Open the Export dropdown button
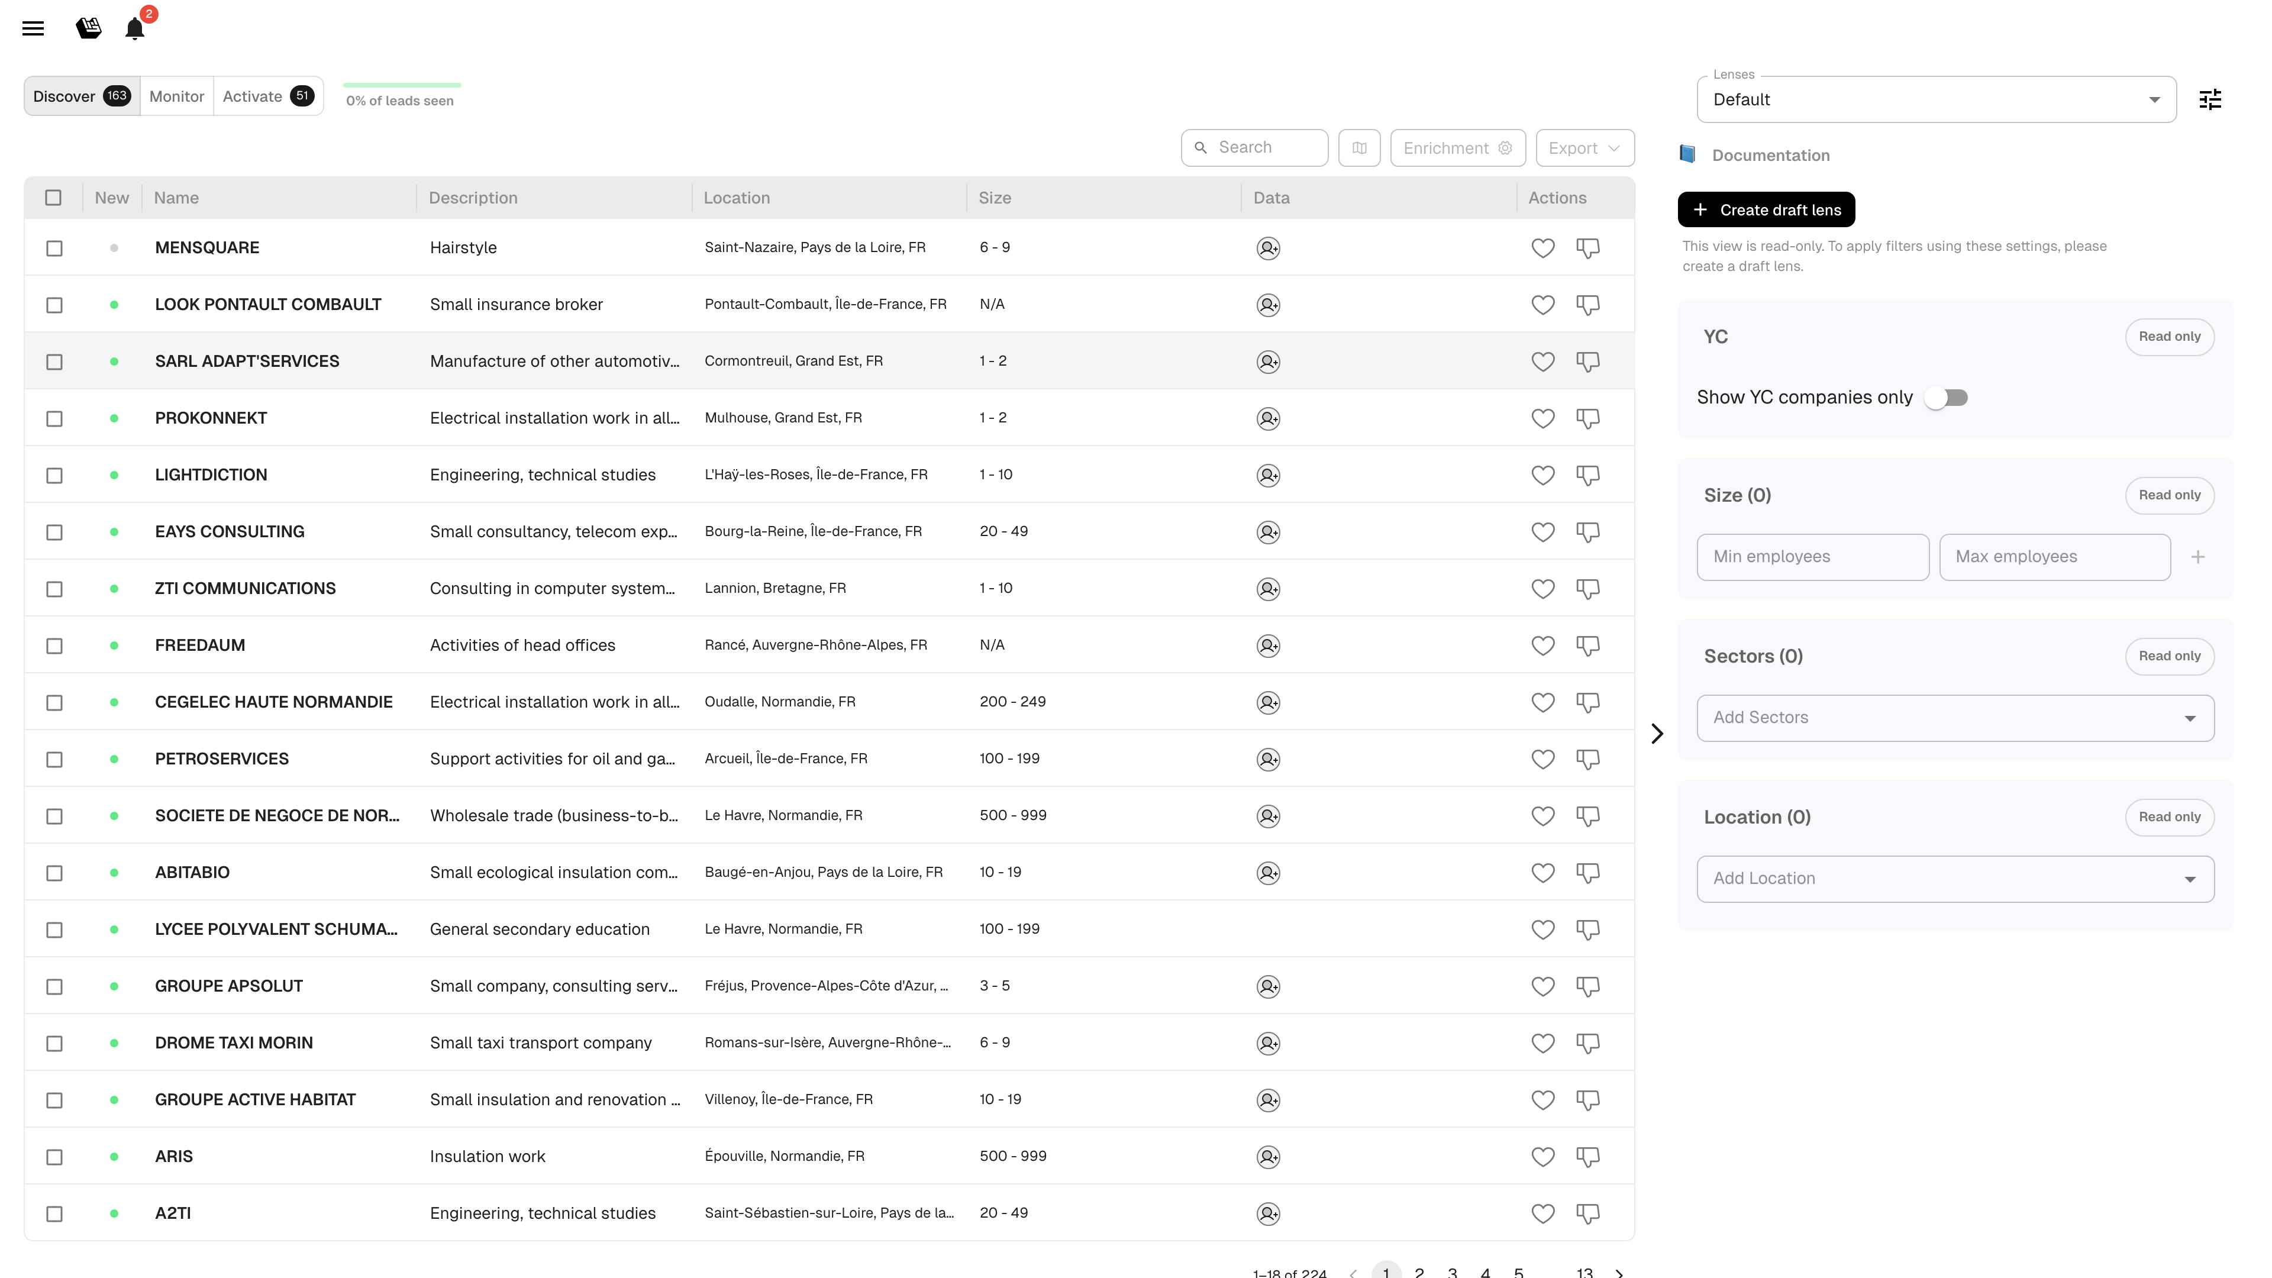 coord(1584,148)
